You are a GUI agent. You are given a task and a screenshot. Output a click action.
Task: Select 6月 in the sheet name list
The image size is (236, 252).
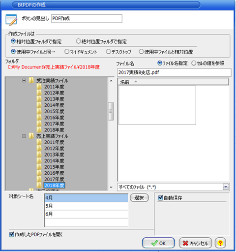(86, 214)
